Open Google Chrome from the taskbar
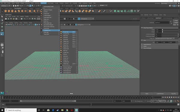180x112 pixels. tap(67, 110)
